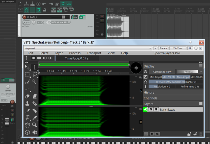Viewport: 210px width, 144px height.
Task: Select the Transform/Move tool in SpectraLayers
Action: [x=28, y=67]
